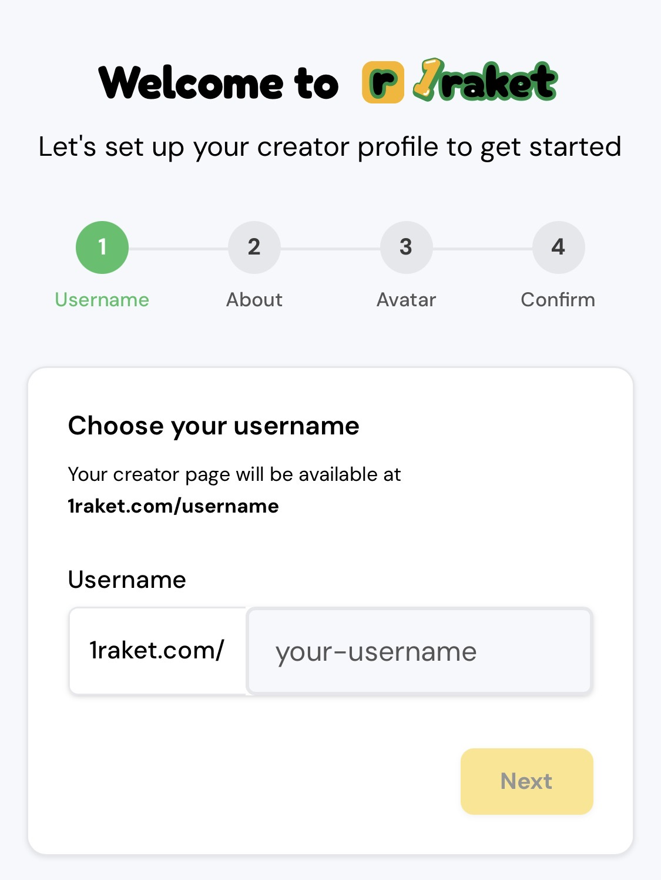The height and width of the screenshot is (880, 661).
Task: Click the progress line between steps 1 and 2
Action: point(178,247)
